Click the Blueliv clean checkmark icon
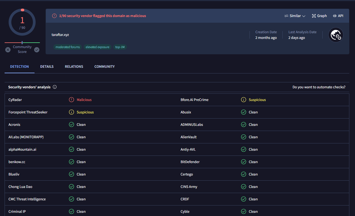The height and width of the screenshot is (216, 355). (71, 174)
